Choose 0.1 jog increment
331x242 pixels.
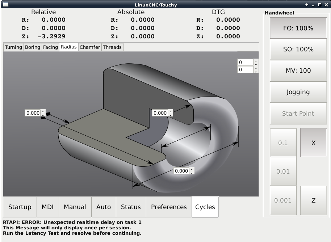click(x=283, y=143)
